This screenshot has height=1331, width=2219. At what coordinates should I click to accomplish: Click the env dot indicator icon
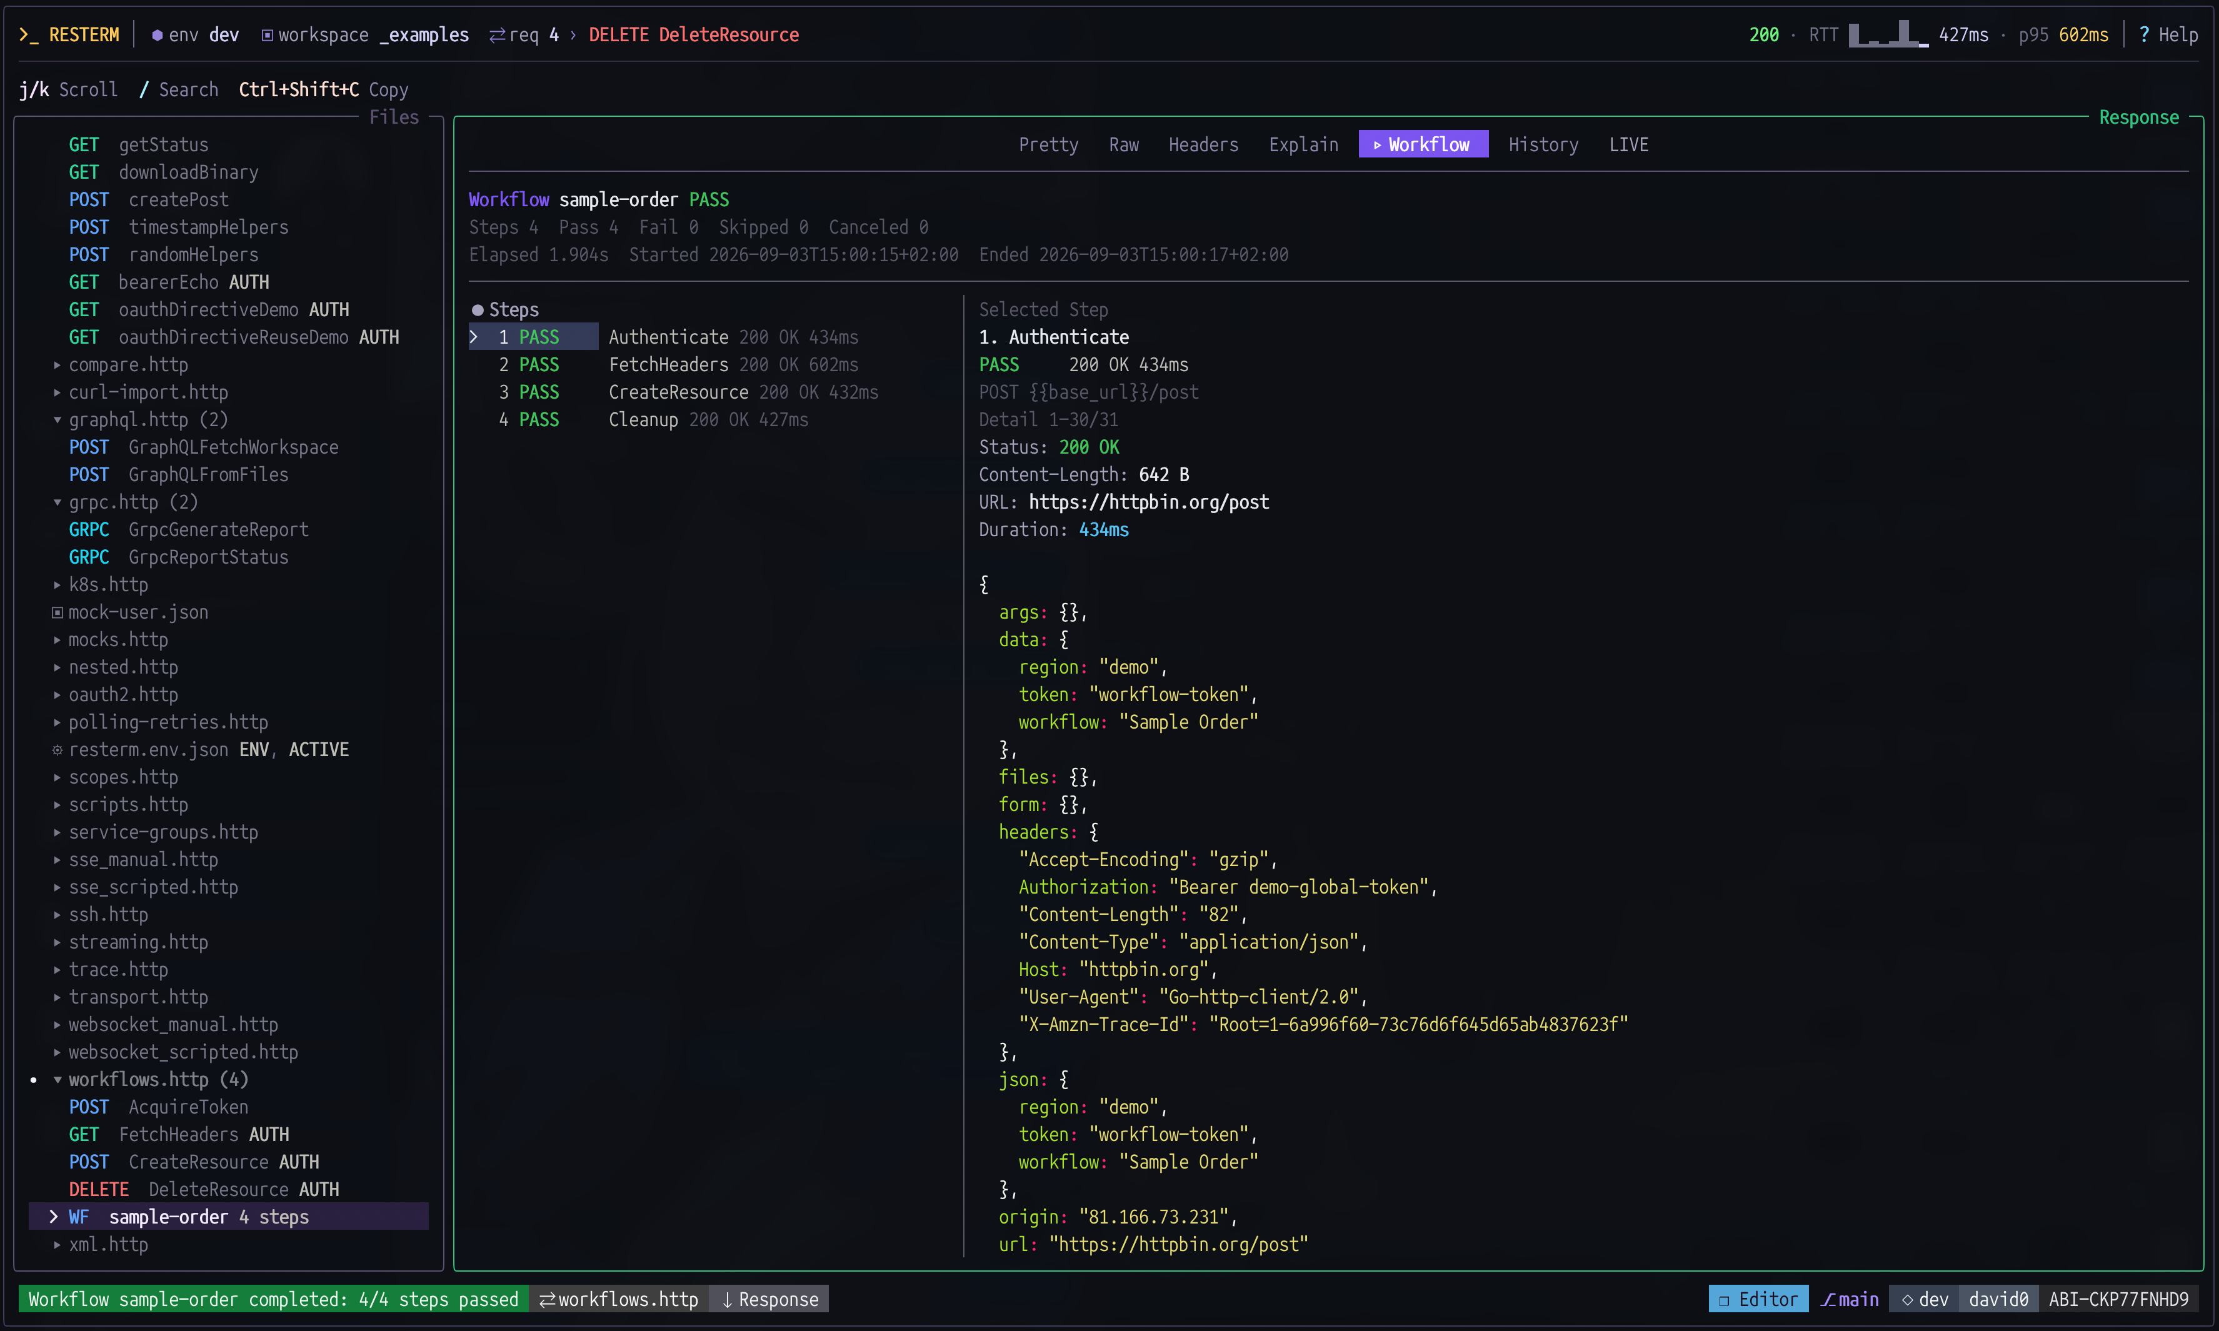(157, 35)
